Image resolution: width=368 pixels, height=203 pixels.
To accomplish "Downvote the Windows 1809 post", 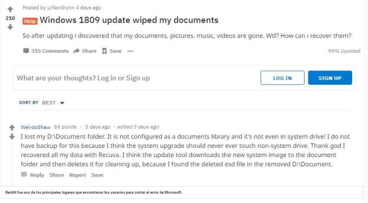I will (x=10, y=27).
